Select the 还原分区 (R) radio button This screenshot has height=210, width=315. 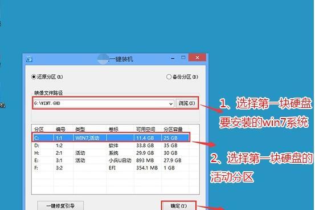pos(34,77)
